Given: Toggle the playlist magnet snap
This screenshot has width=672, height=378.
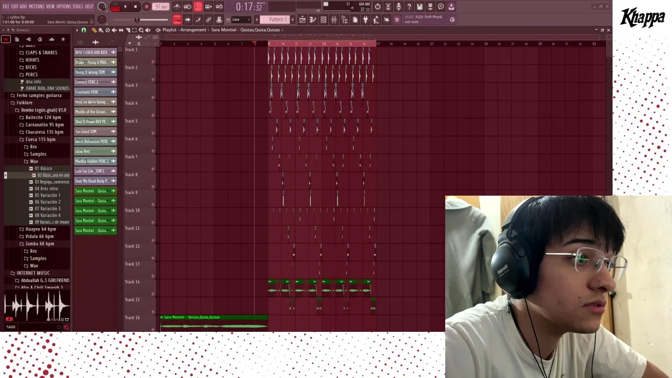Looking at the screenshot, I should click(83, 30).
